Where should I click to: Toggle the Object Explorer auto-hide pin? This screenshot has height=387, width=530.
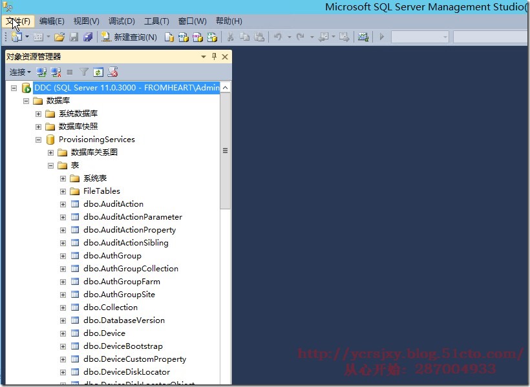click(x=214, y=56)
